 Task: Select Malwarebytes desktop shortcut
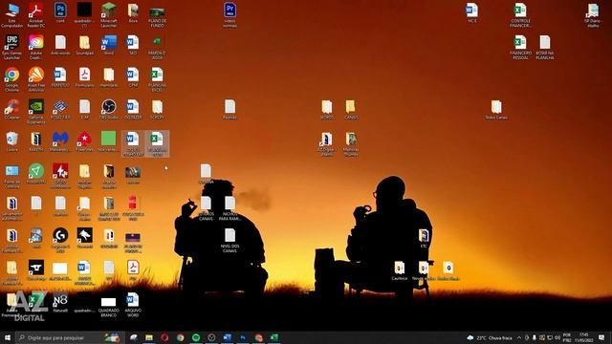[x=60, y=141]
